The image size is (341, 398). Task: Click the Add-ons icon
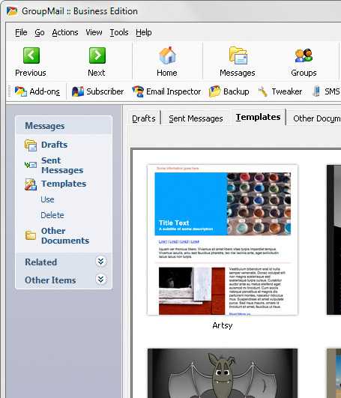20,91
